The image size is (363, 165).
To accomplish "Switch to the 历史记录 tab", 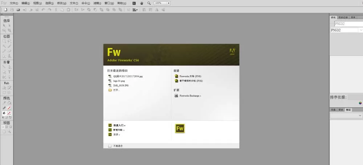I will (x=343, y=17).
